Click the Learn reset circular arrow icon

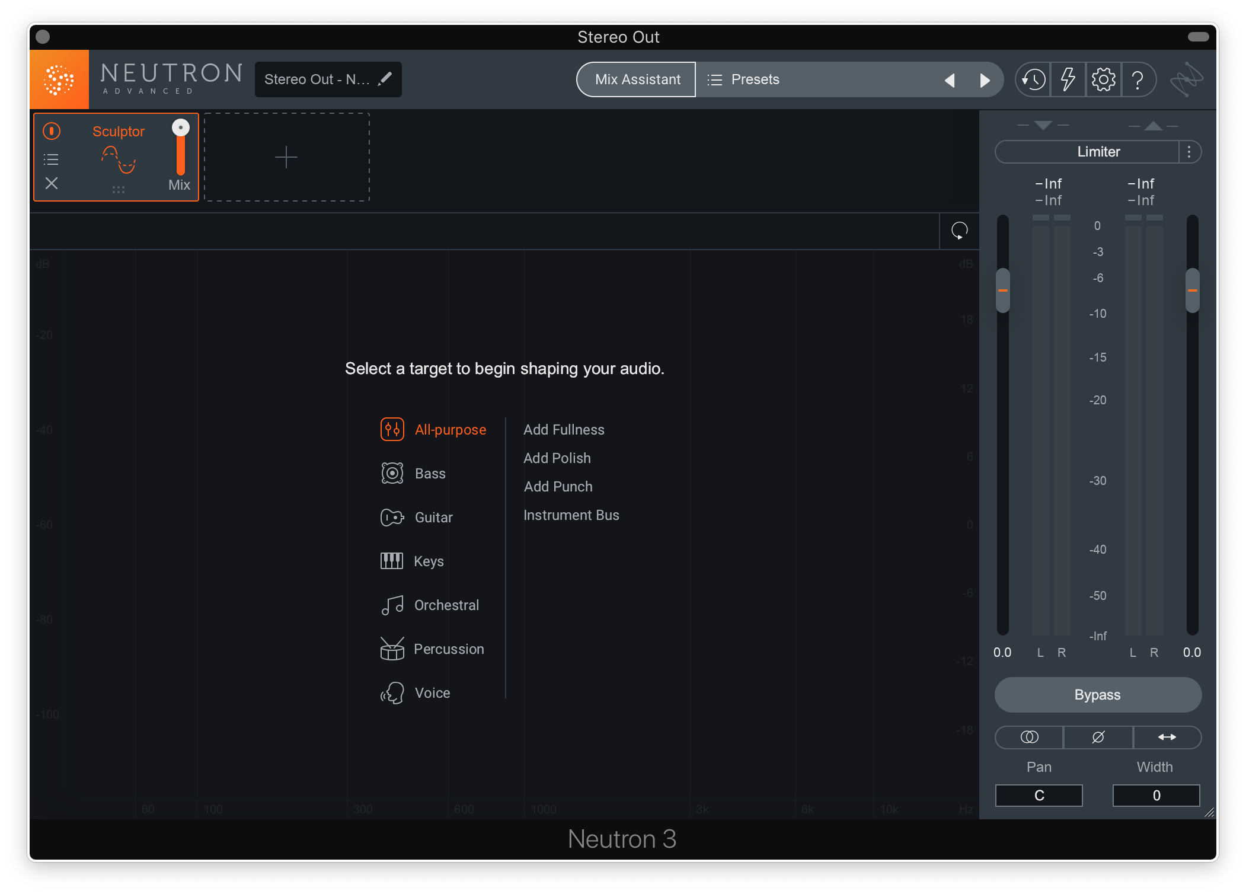(959, 231)
